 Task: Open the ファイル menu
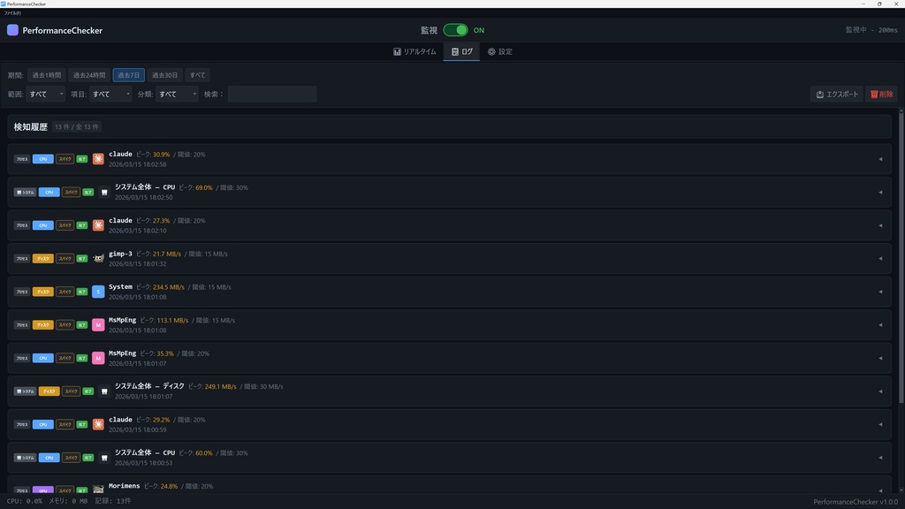(x=12, y=12)
